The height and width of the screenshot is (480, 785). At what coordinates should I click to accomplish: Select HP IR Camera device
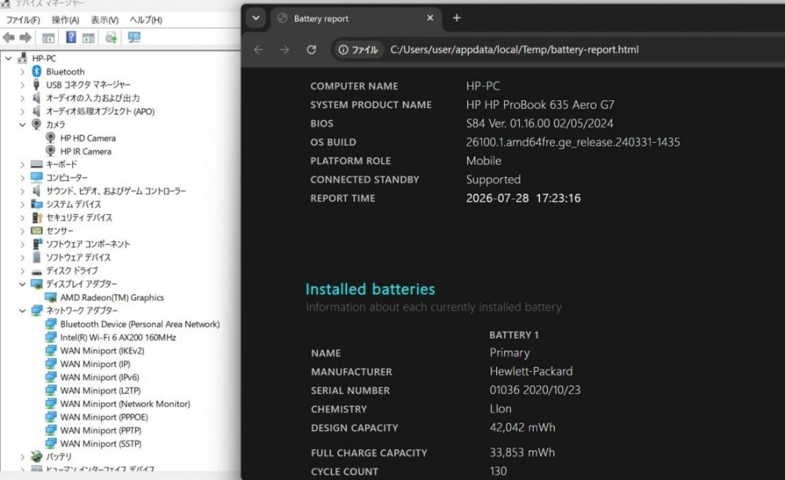pos(86,151)
